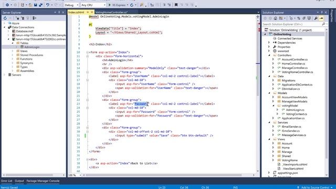
Task: Pin the Server Explorer panel
Action: pos(59,13)
